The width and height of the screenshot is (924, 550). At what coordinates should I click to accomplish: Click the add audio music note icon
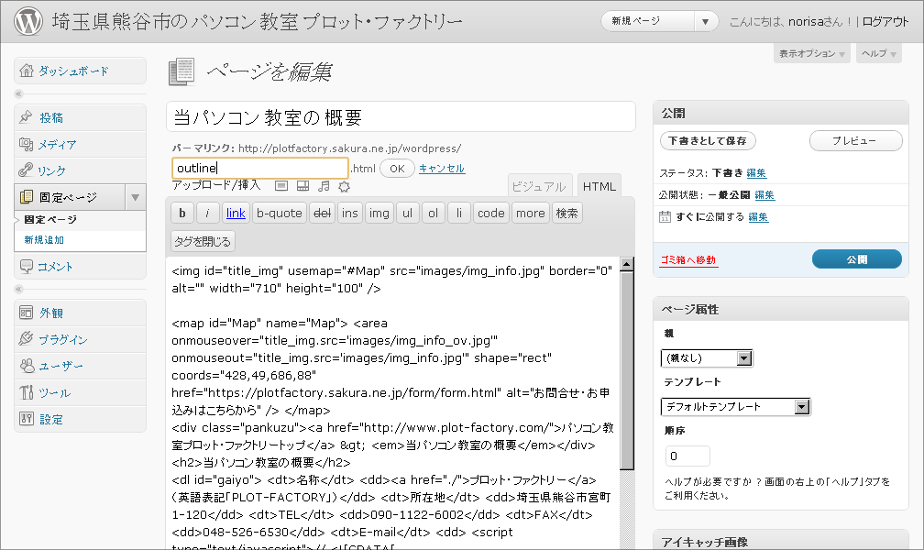324,186
